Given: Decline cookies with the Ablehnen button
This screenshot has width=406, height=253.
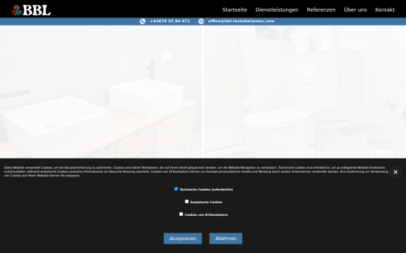Looking at the screenshot, I should pos(226,239).
